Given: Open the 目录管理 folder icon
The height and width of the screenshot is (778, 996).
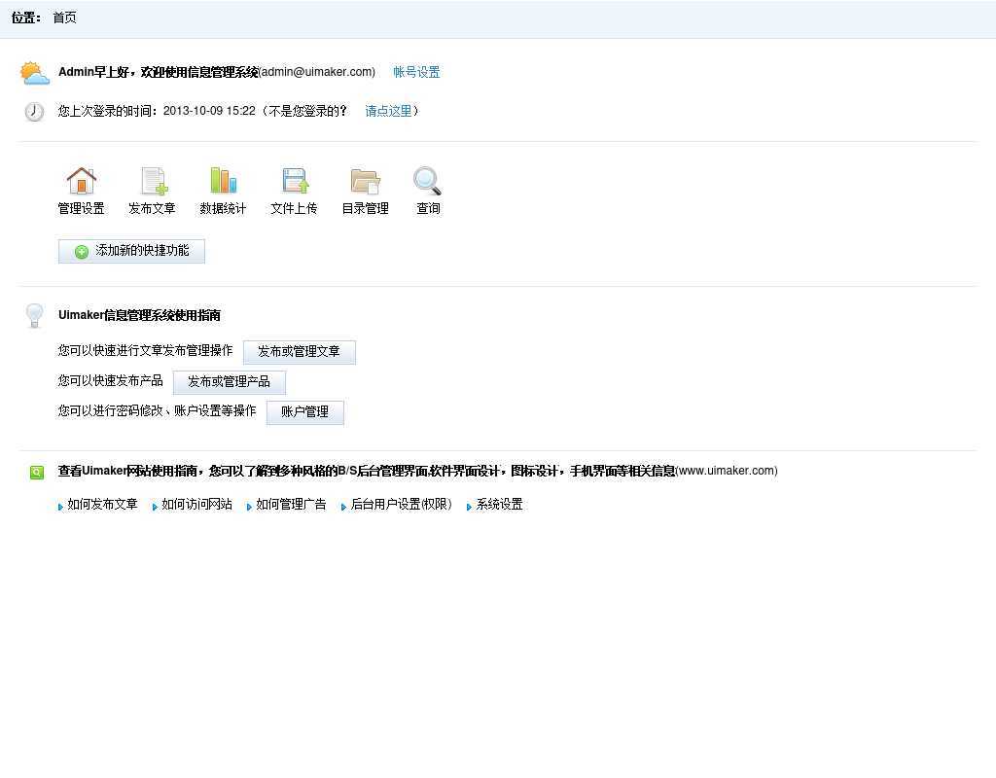Looking at the screenshot, I should [365, 181].
